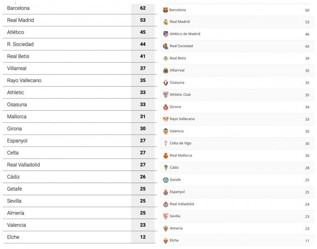This screenshot has width=317, height=249.
Task: Select Elche's 12 points cell
Action: (143, 237)
